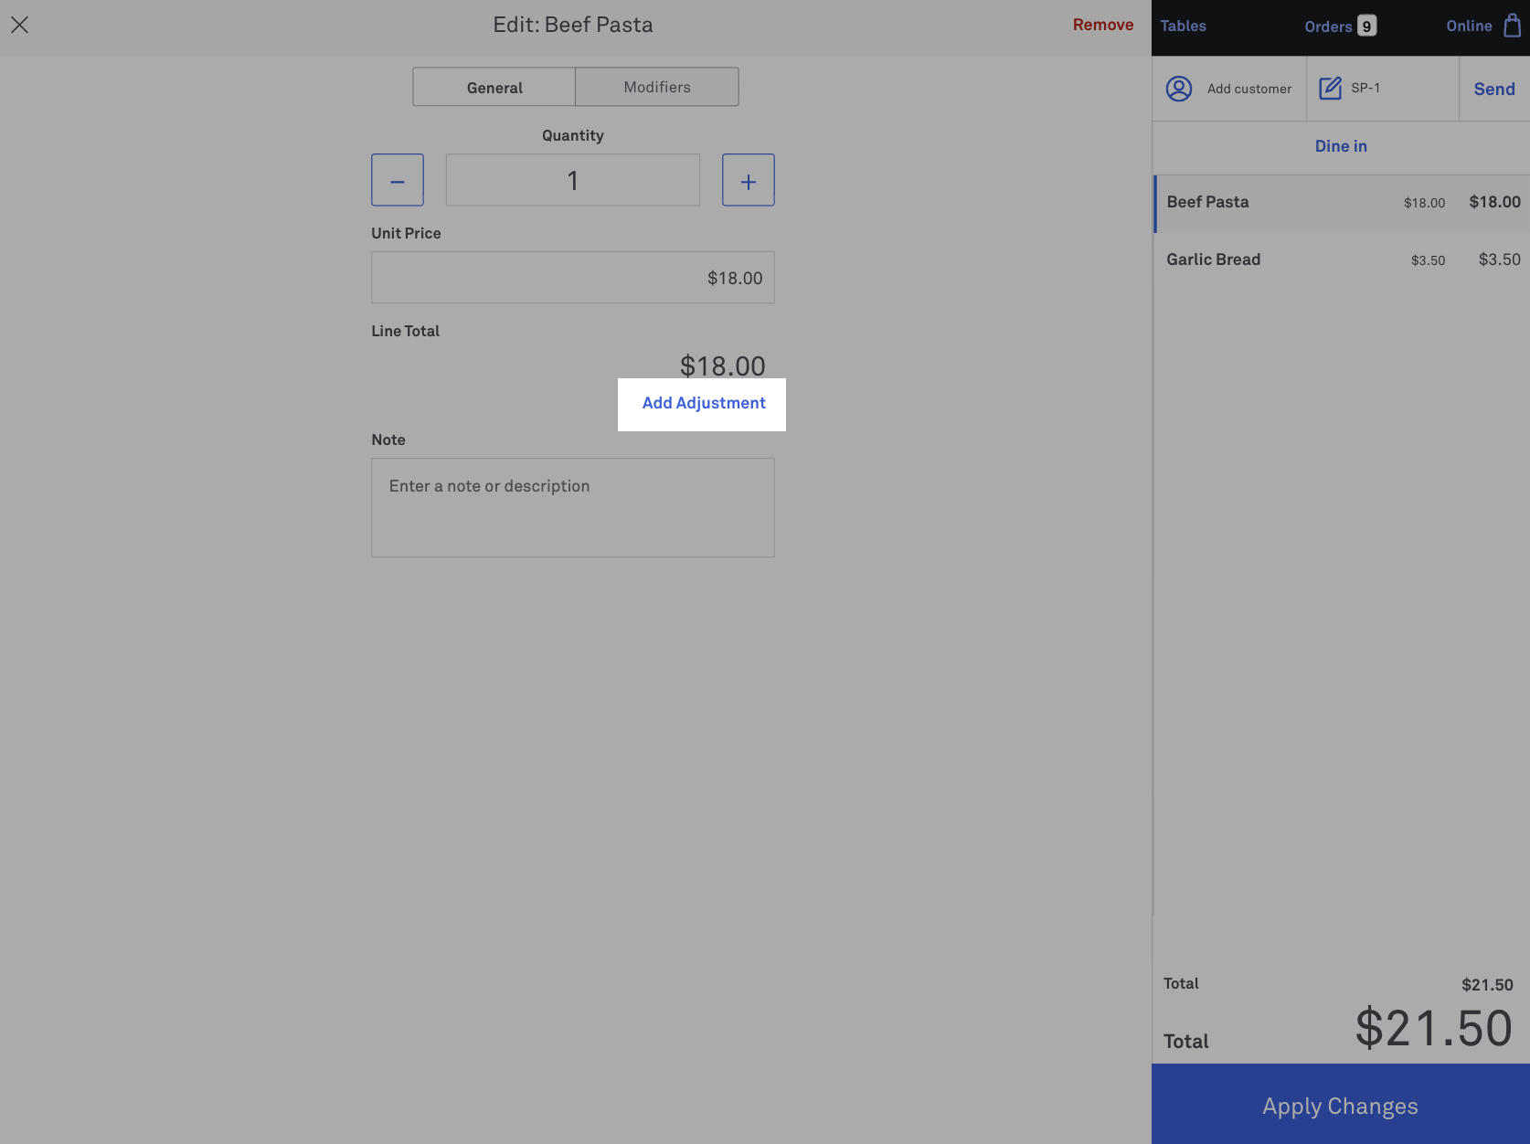This screenshot has width=1530, height=1144.
Task: Click Apply Changes button
Action: 1341,1105
